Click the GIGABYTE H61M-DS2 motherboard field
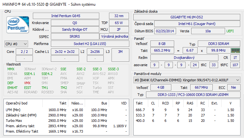Screen dimensions: 244x138 187,17
